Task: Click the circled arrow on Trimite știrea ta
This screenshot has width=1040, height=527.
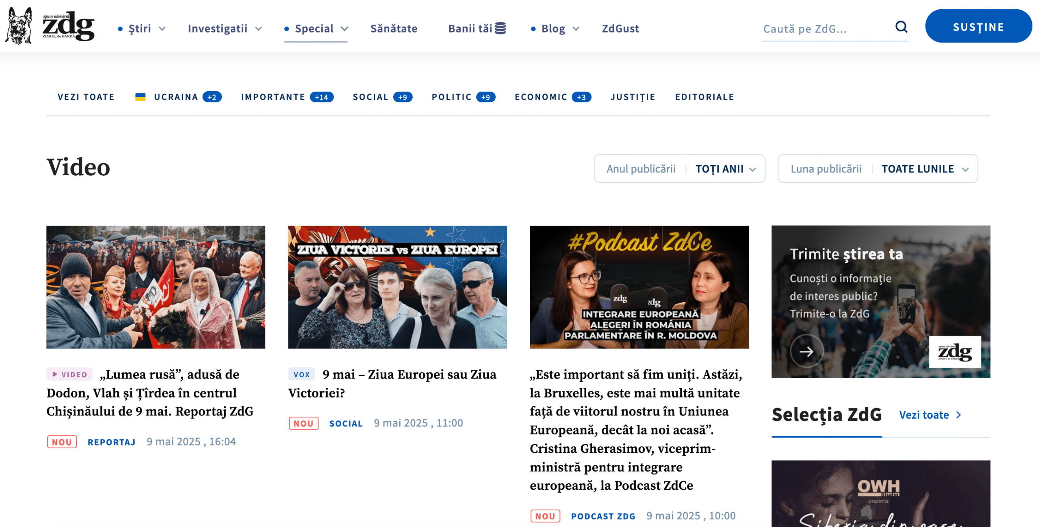Action: [806, 351]
